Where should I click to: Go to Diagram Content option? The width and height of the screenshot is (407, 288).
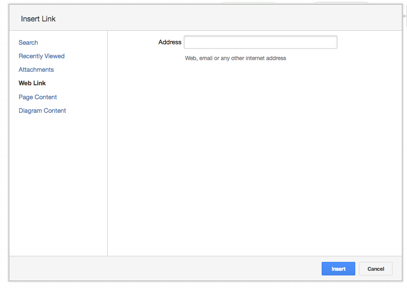pos(42,110)
